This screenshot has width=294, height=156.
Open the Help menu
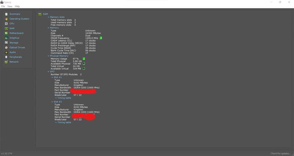click(x=17, y=6)
